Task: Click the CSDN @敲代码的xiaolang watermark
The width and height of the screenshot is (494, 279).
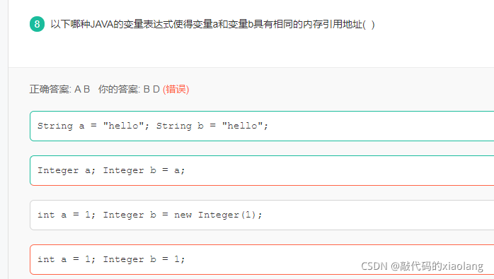Action: tap(422, 266)
